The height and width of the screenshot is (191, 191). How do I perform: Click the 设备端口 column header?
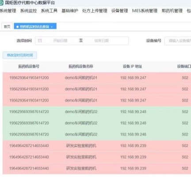184,66
